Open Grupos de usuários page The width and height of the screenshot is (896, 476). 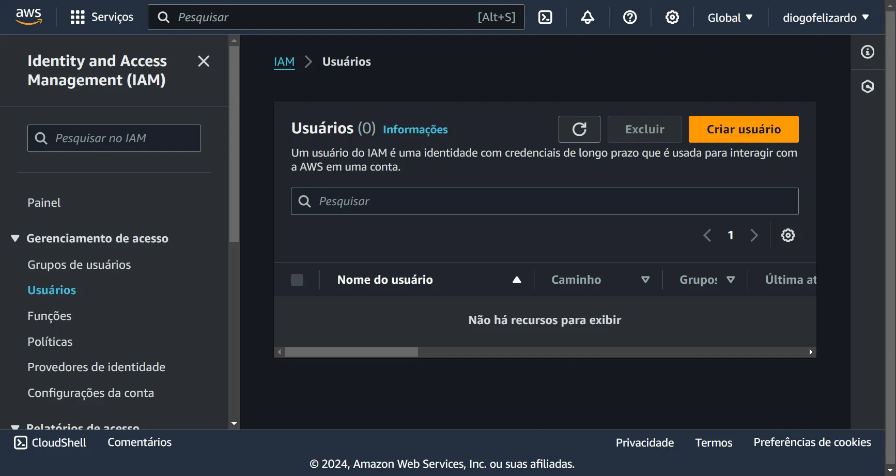(79, 265)
